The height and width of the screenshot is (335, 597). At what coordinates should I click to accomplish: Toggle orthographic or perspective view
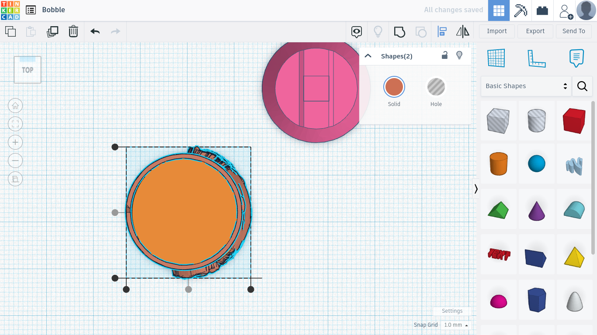pyautogui.click(x=15, y=179)
